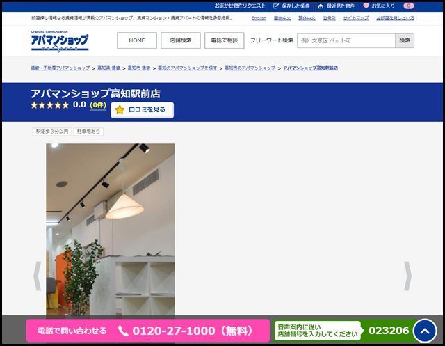Click the 口コミを見る button

142,110
